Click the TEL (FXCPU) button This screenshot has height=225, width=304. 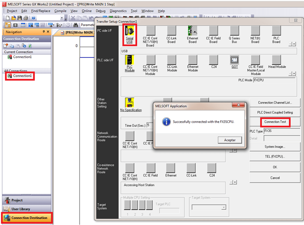(275, 156)
